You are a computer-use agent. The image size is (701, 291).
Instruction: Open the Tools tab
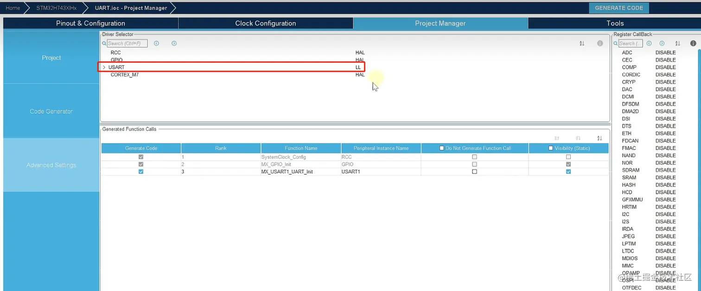click(x=615, y=24)
